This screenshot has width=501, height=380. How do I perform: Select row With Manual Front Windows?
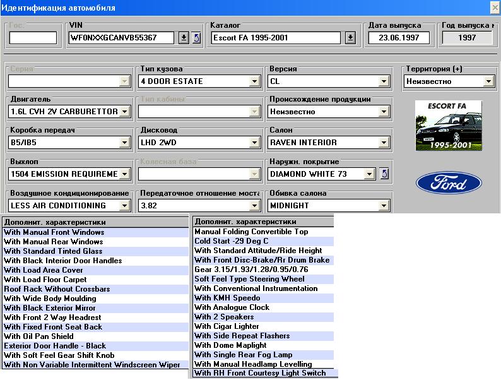click(x=95, y=232)
